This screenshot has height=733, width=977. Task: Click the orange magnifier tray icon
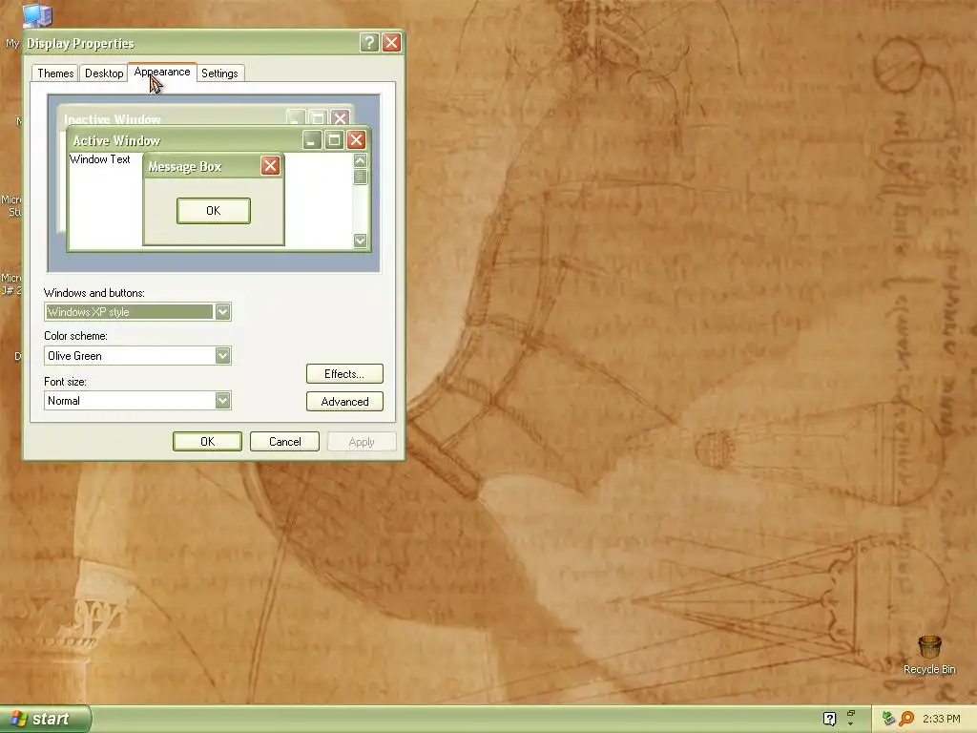906,719
